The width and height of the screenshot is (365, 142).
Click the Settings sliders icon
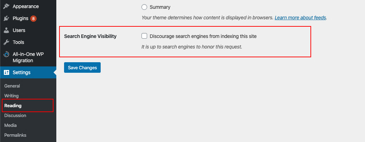click(7, 72)
